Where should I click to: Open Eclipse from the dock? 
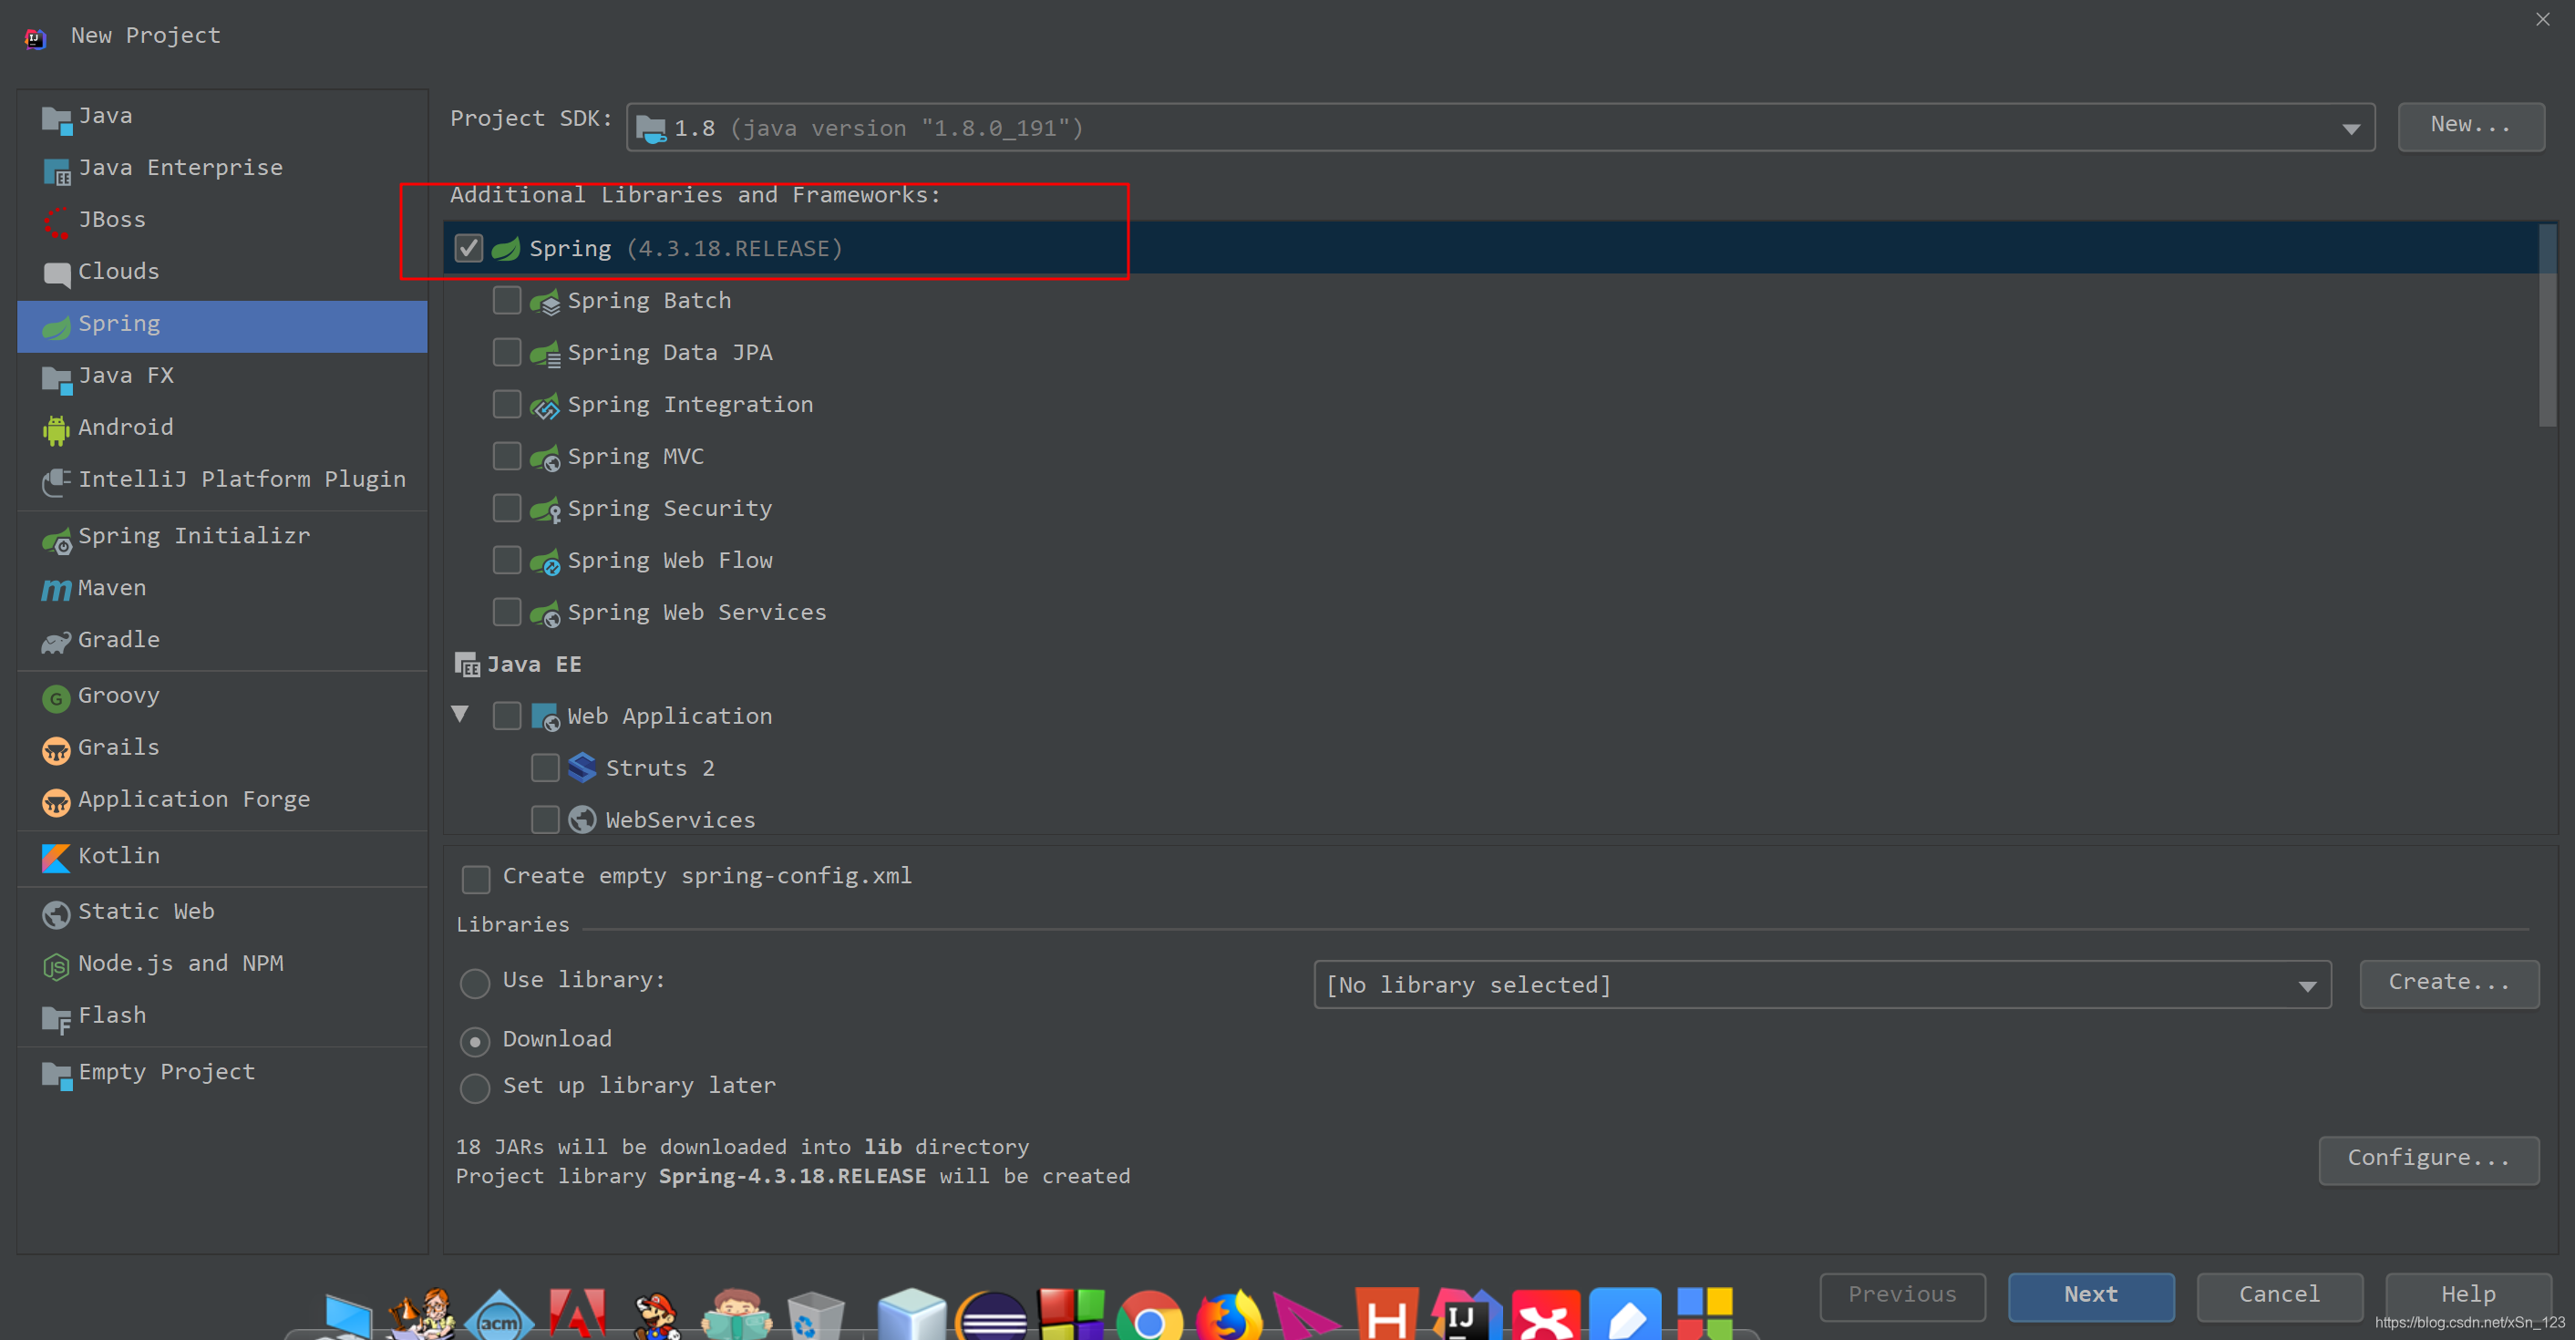coord(993,1316)
